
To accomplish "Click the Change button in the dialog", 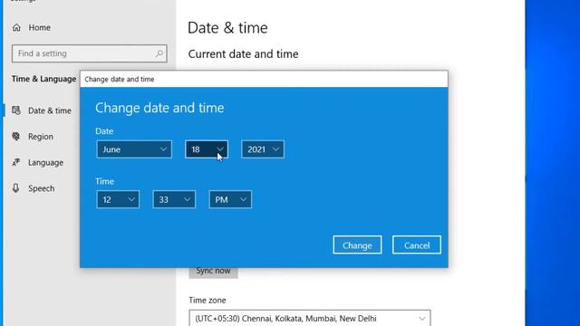I will 357,245.
